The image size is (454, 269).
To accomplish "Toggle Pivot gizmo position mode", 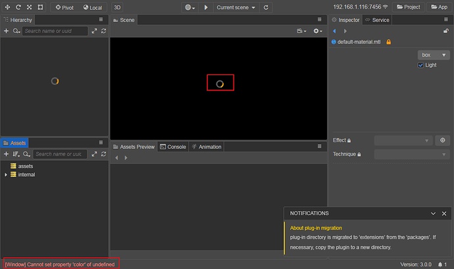I will point(64,7).
